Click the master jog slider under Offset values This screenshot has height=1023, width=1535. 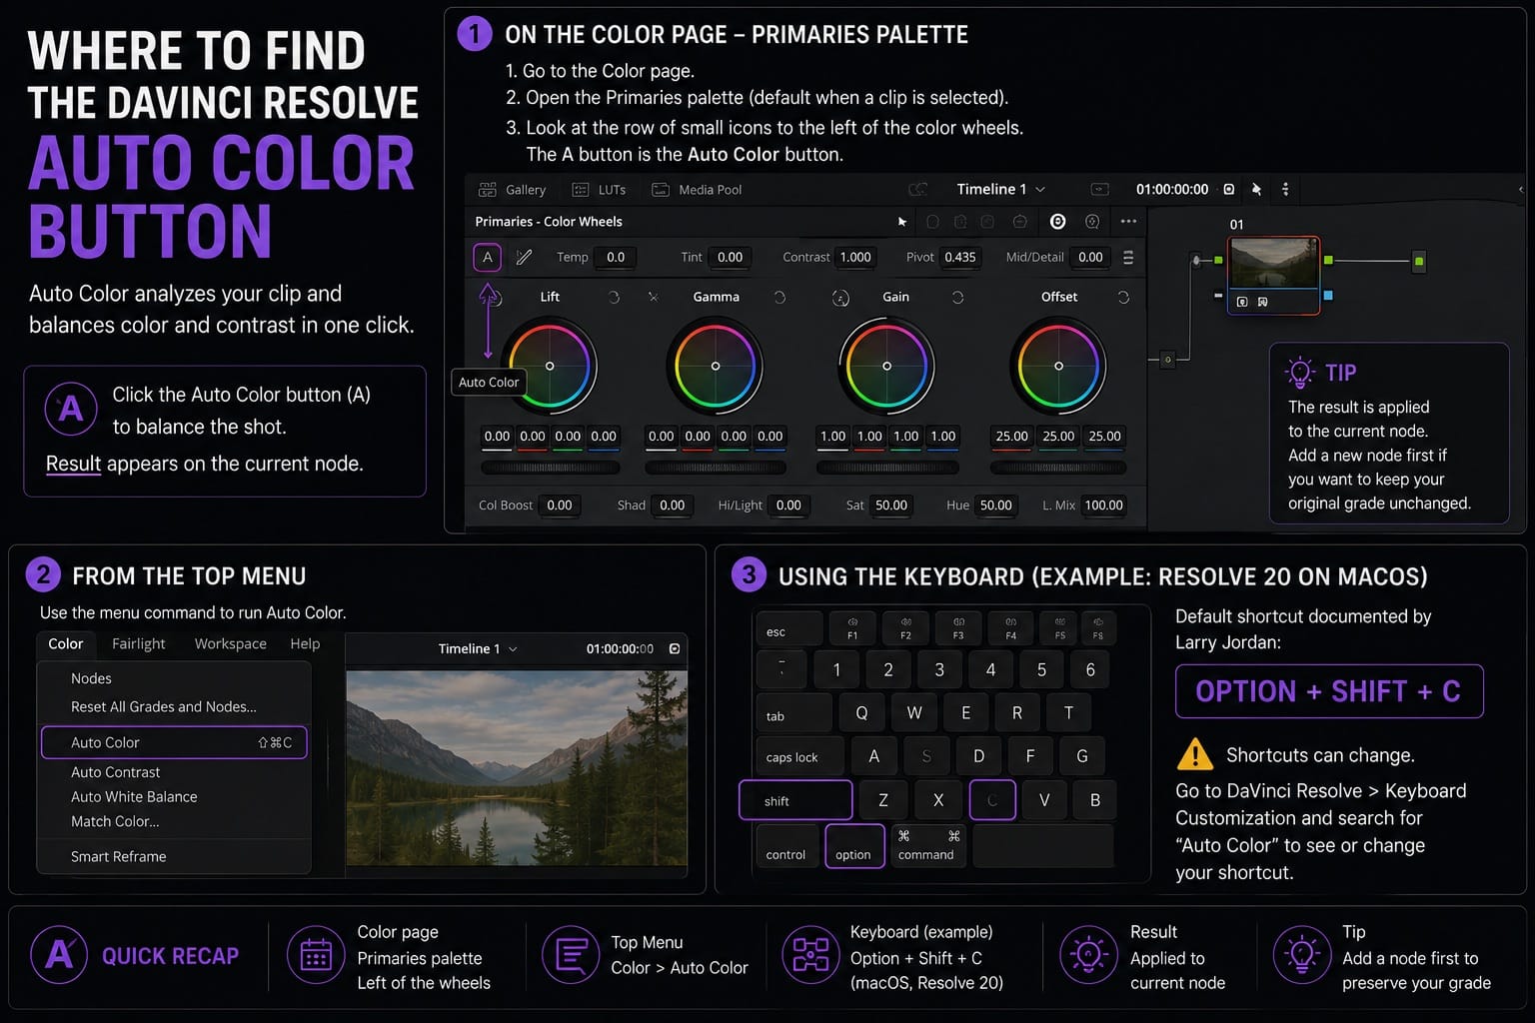(1058, 468)
